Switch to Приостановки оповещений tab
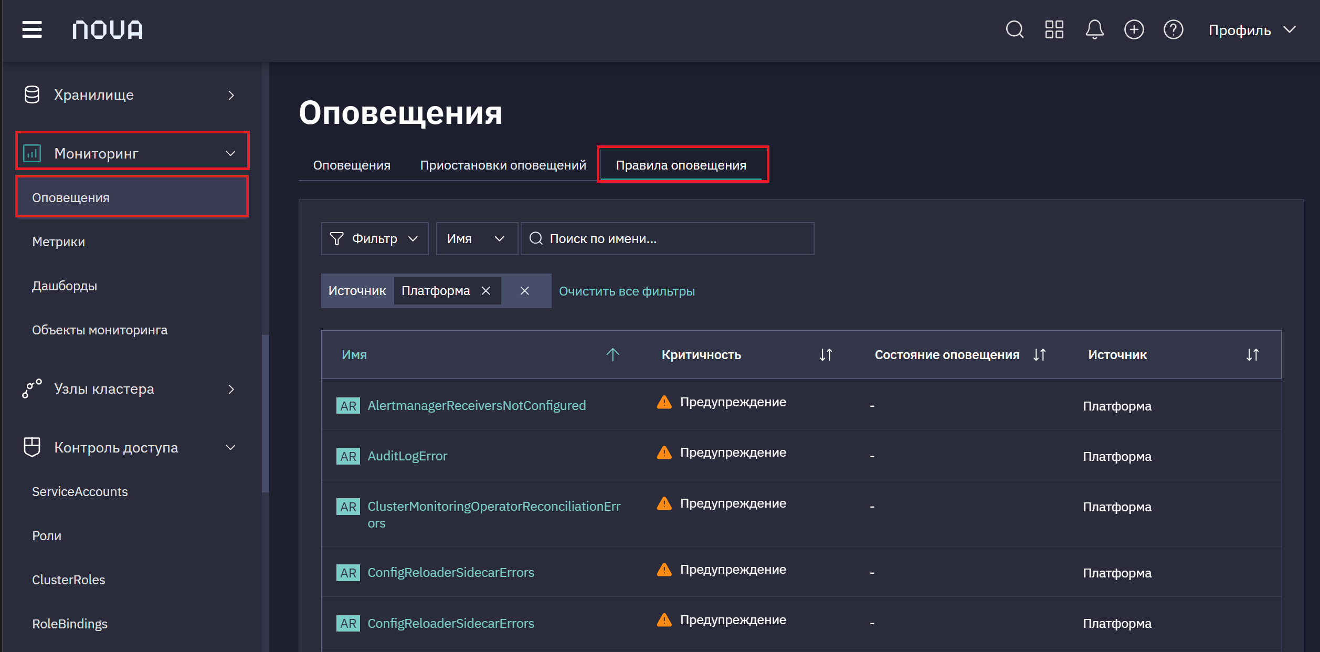Image resolution: width=1320 pixels, height=652 pixels. tap(503, 165)
